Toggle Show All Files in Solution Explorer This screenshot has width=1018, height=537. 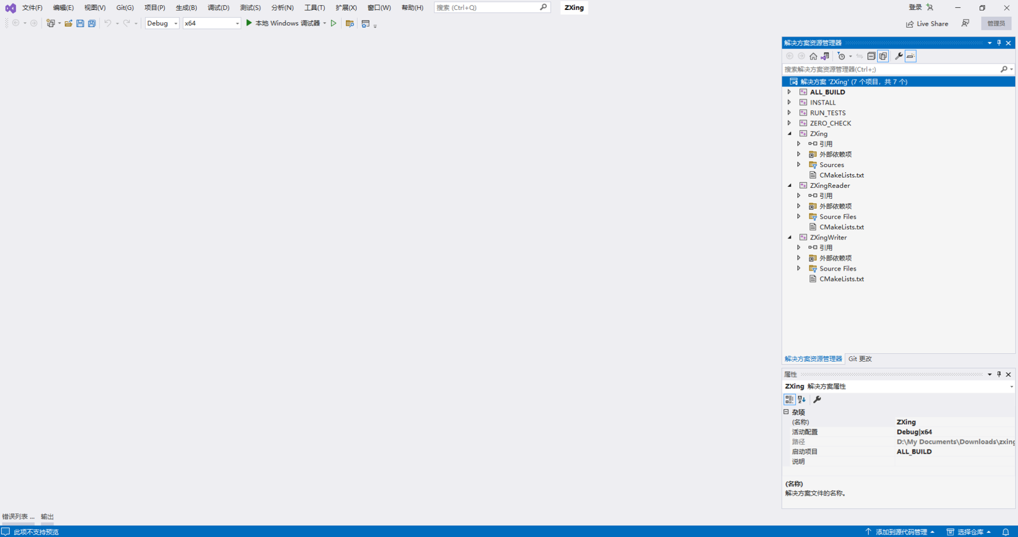pos(883,56)
